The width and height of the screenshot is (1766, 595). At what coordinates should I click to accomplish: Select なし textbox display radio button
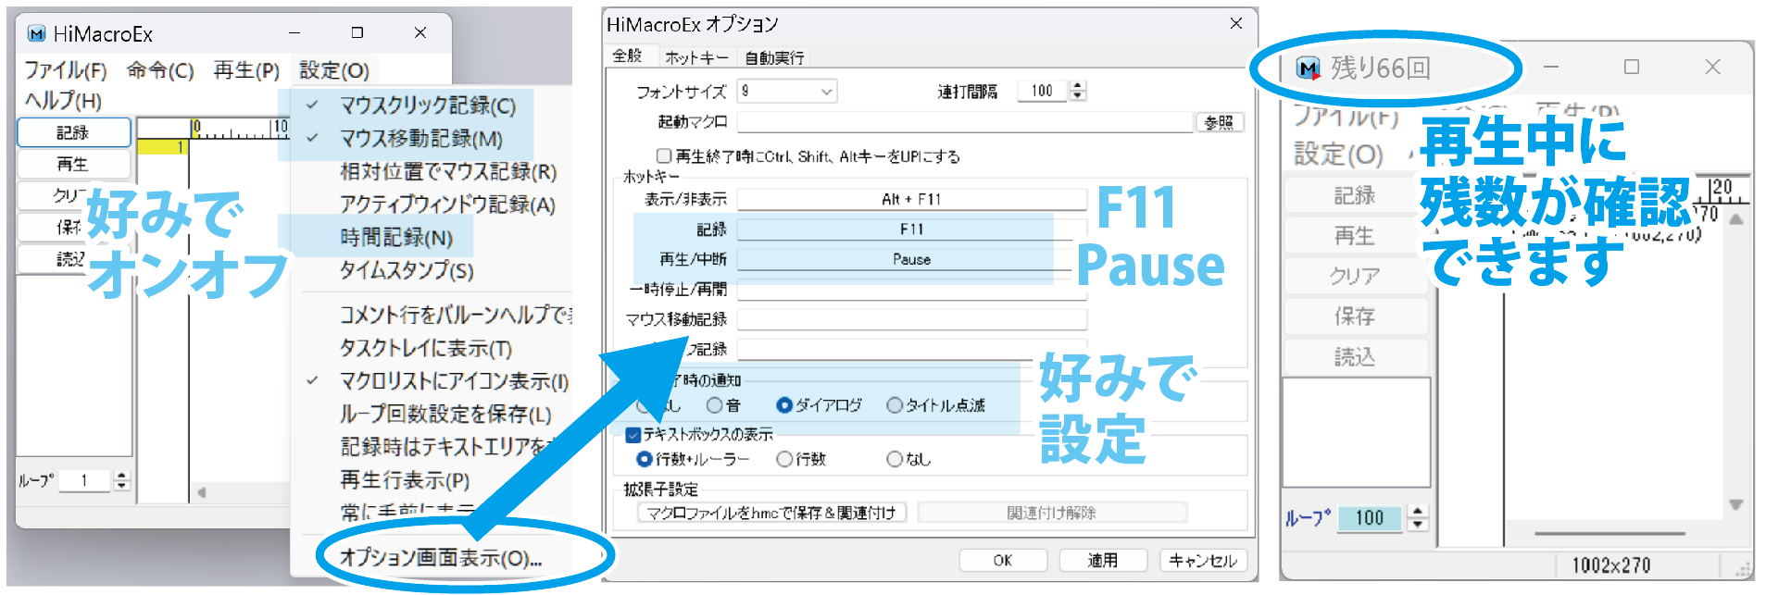(895, 459)
